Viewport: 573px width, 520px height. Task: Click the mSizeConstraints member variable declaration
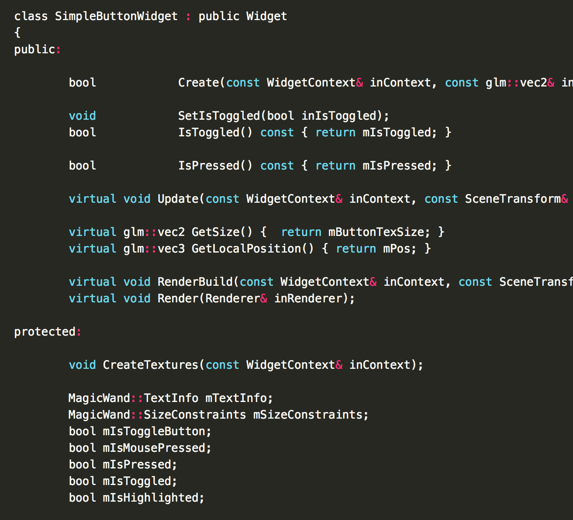coord(307,415)
